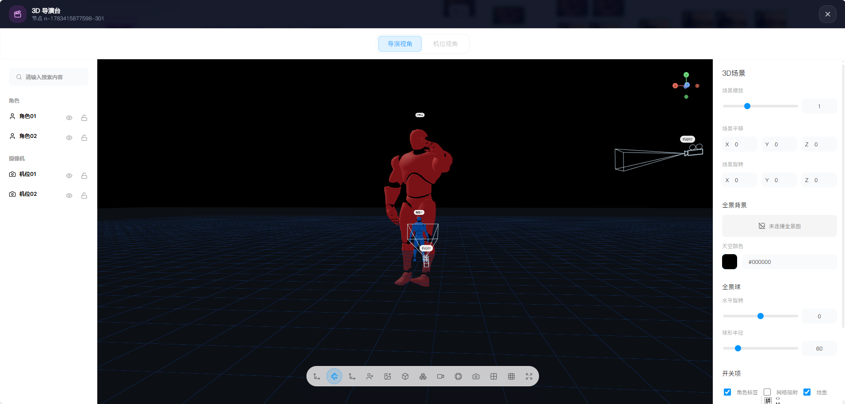Click the nine-cell grid icon
The image size is (845, 404).
(511, 377)
